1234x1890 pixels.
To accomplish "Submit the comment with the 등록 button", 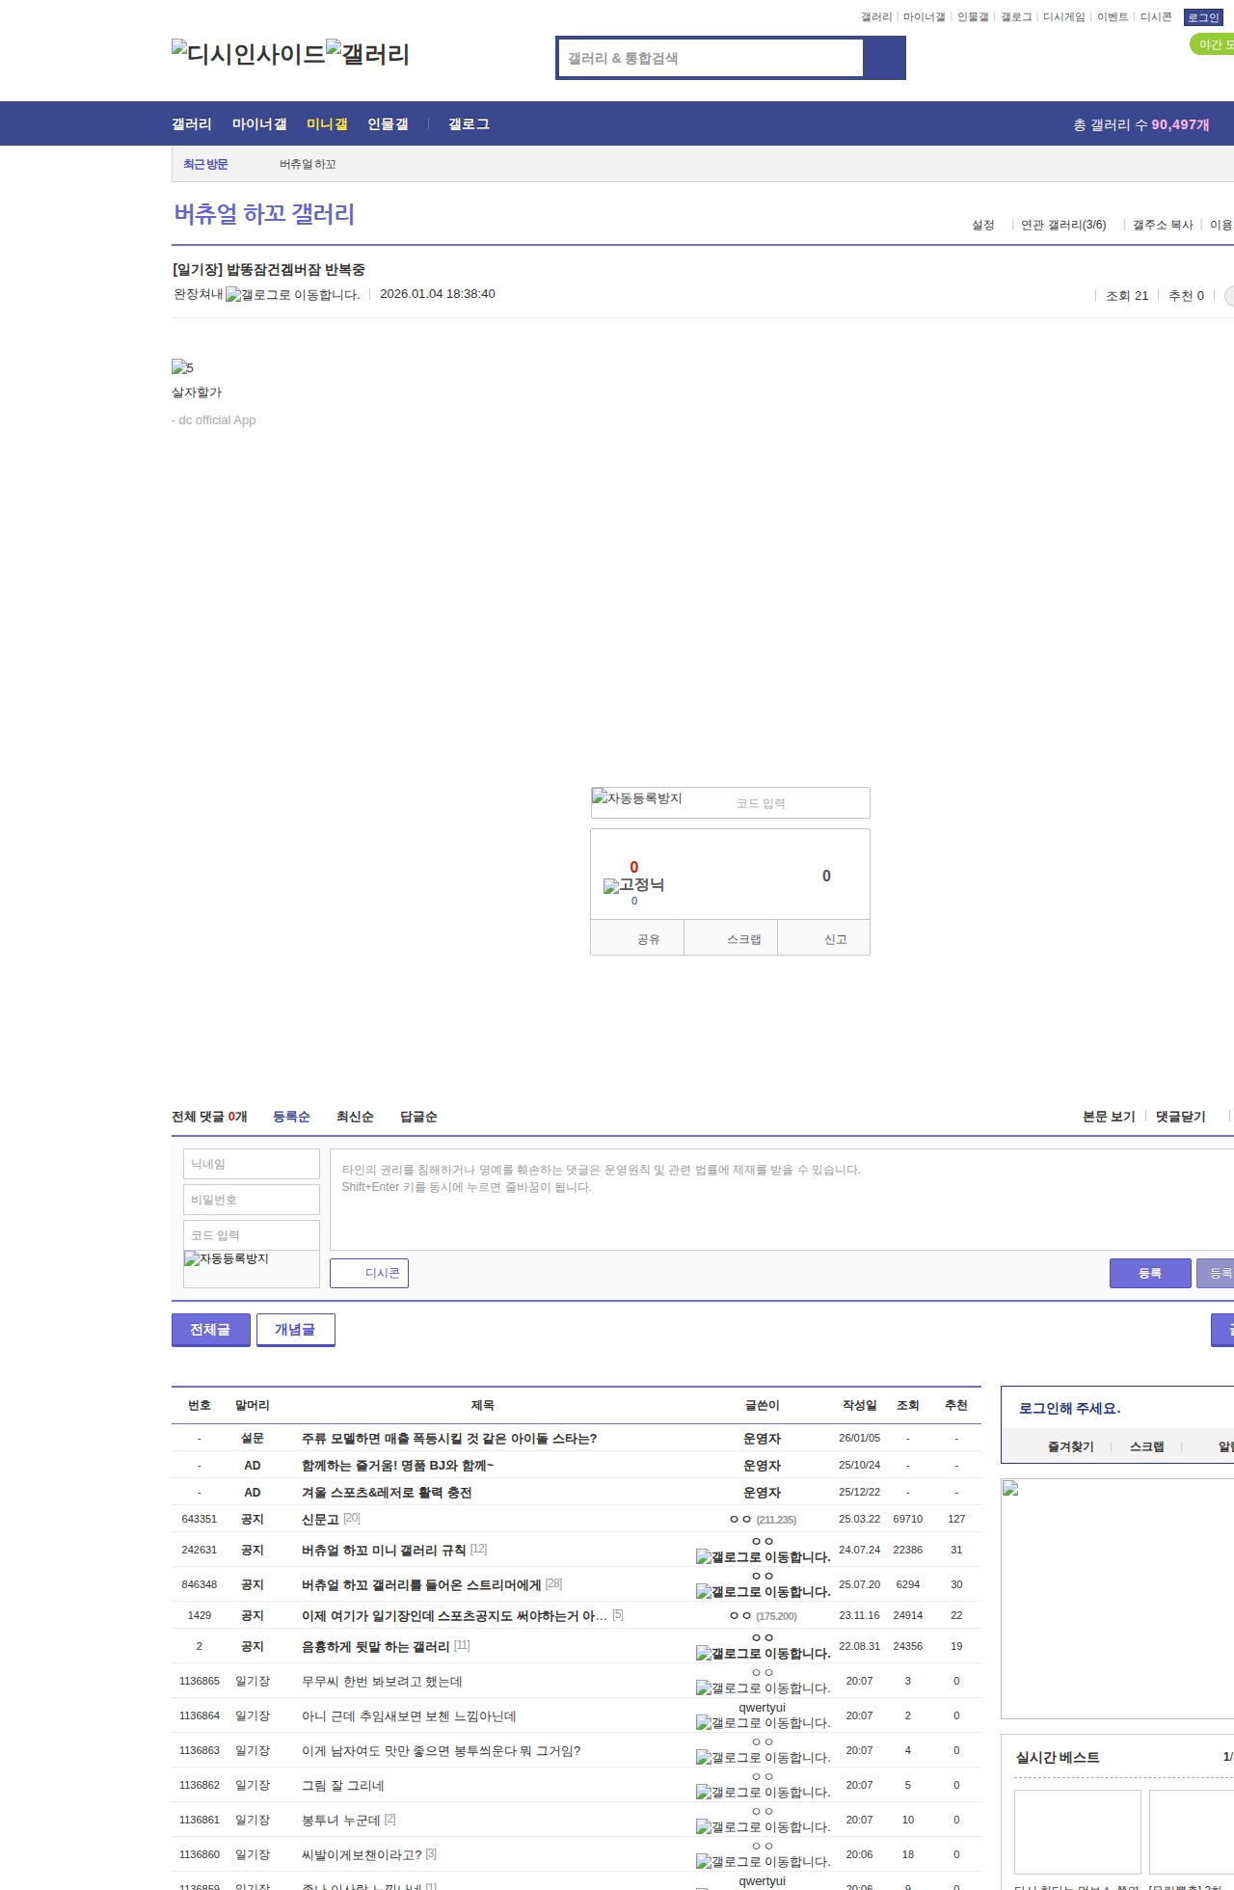I will tap(1150, 1273).
